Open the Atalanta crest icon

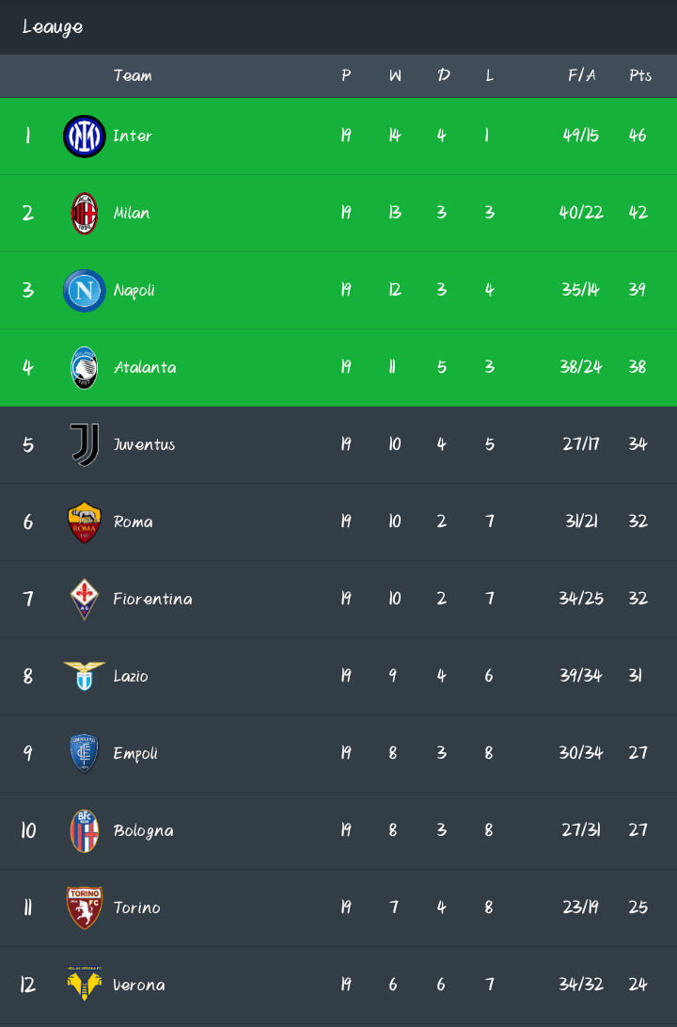click(x=85, y=368)
